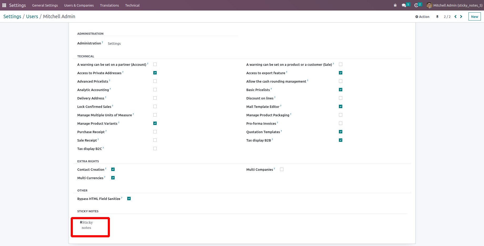Open the Users & Companies menu
The image size is (484, 246).
pos(79,5)
